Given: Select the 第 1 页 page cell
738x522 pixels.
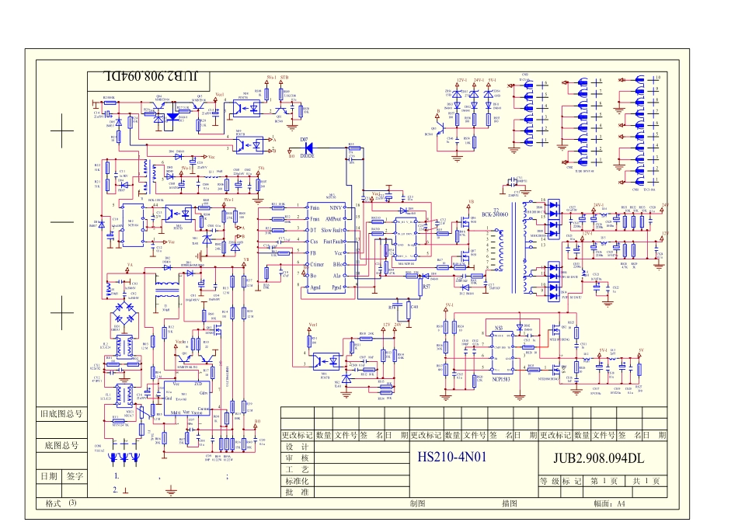Looking at the screenshot, I should coord(606,481).
